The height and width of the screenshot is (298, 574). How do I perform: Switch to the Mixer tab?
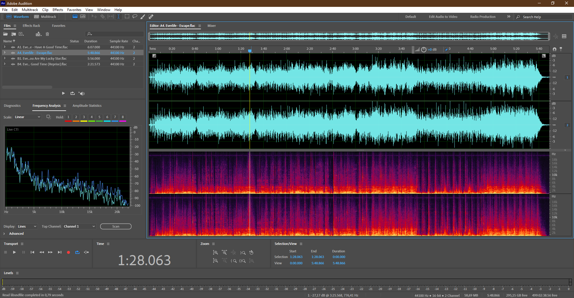212,26
